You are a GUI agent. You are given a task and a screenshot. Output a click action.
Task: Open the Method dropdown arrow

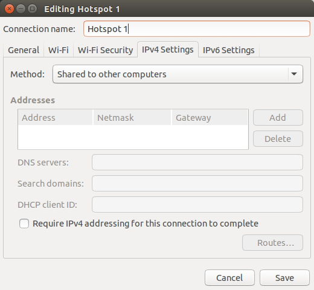click(294, 74)
